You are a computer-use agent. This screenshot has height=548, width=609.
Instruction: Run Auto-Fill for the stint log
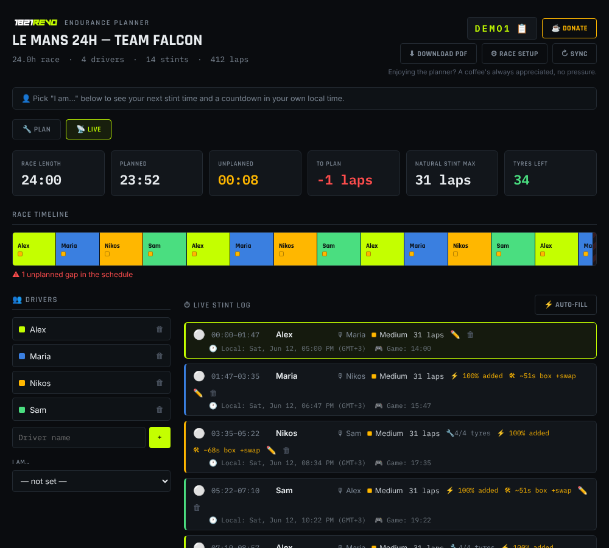point(566,304)
